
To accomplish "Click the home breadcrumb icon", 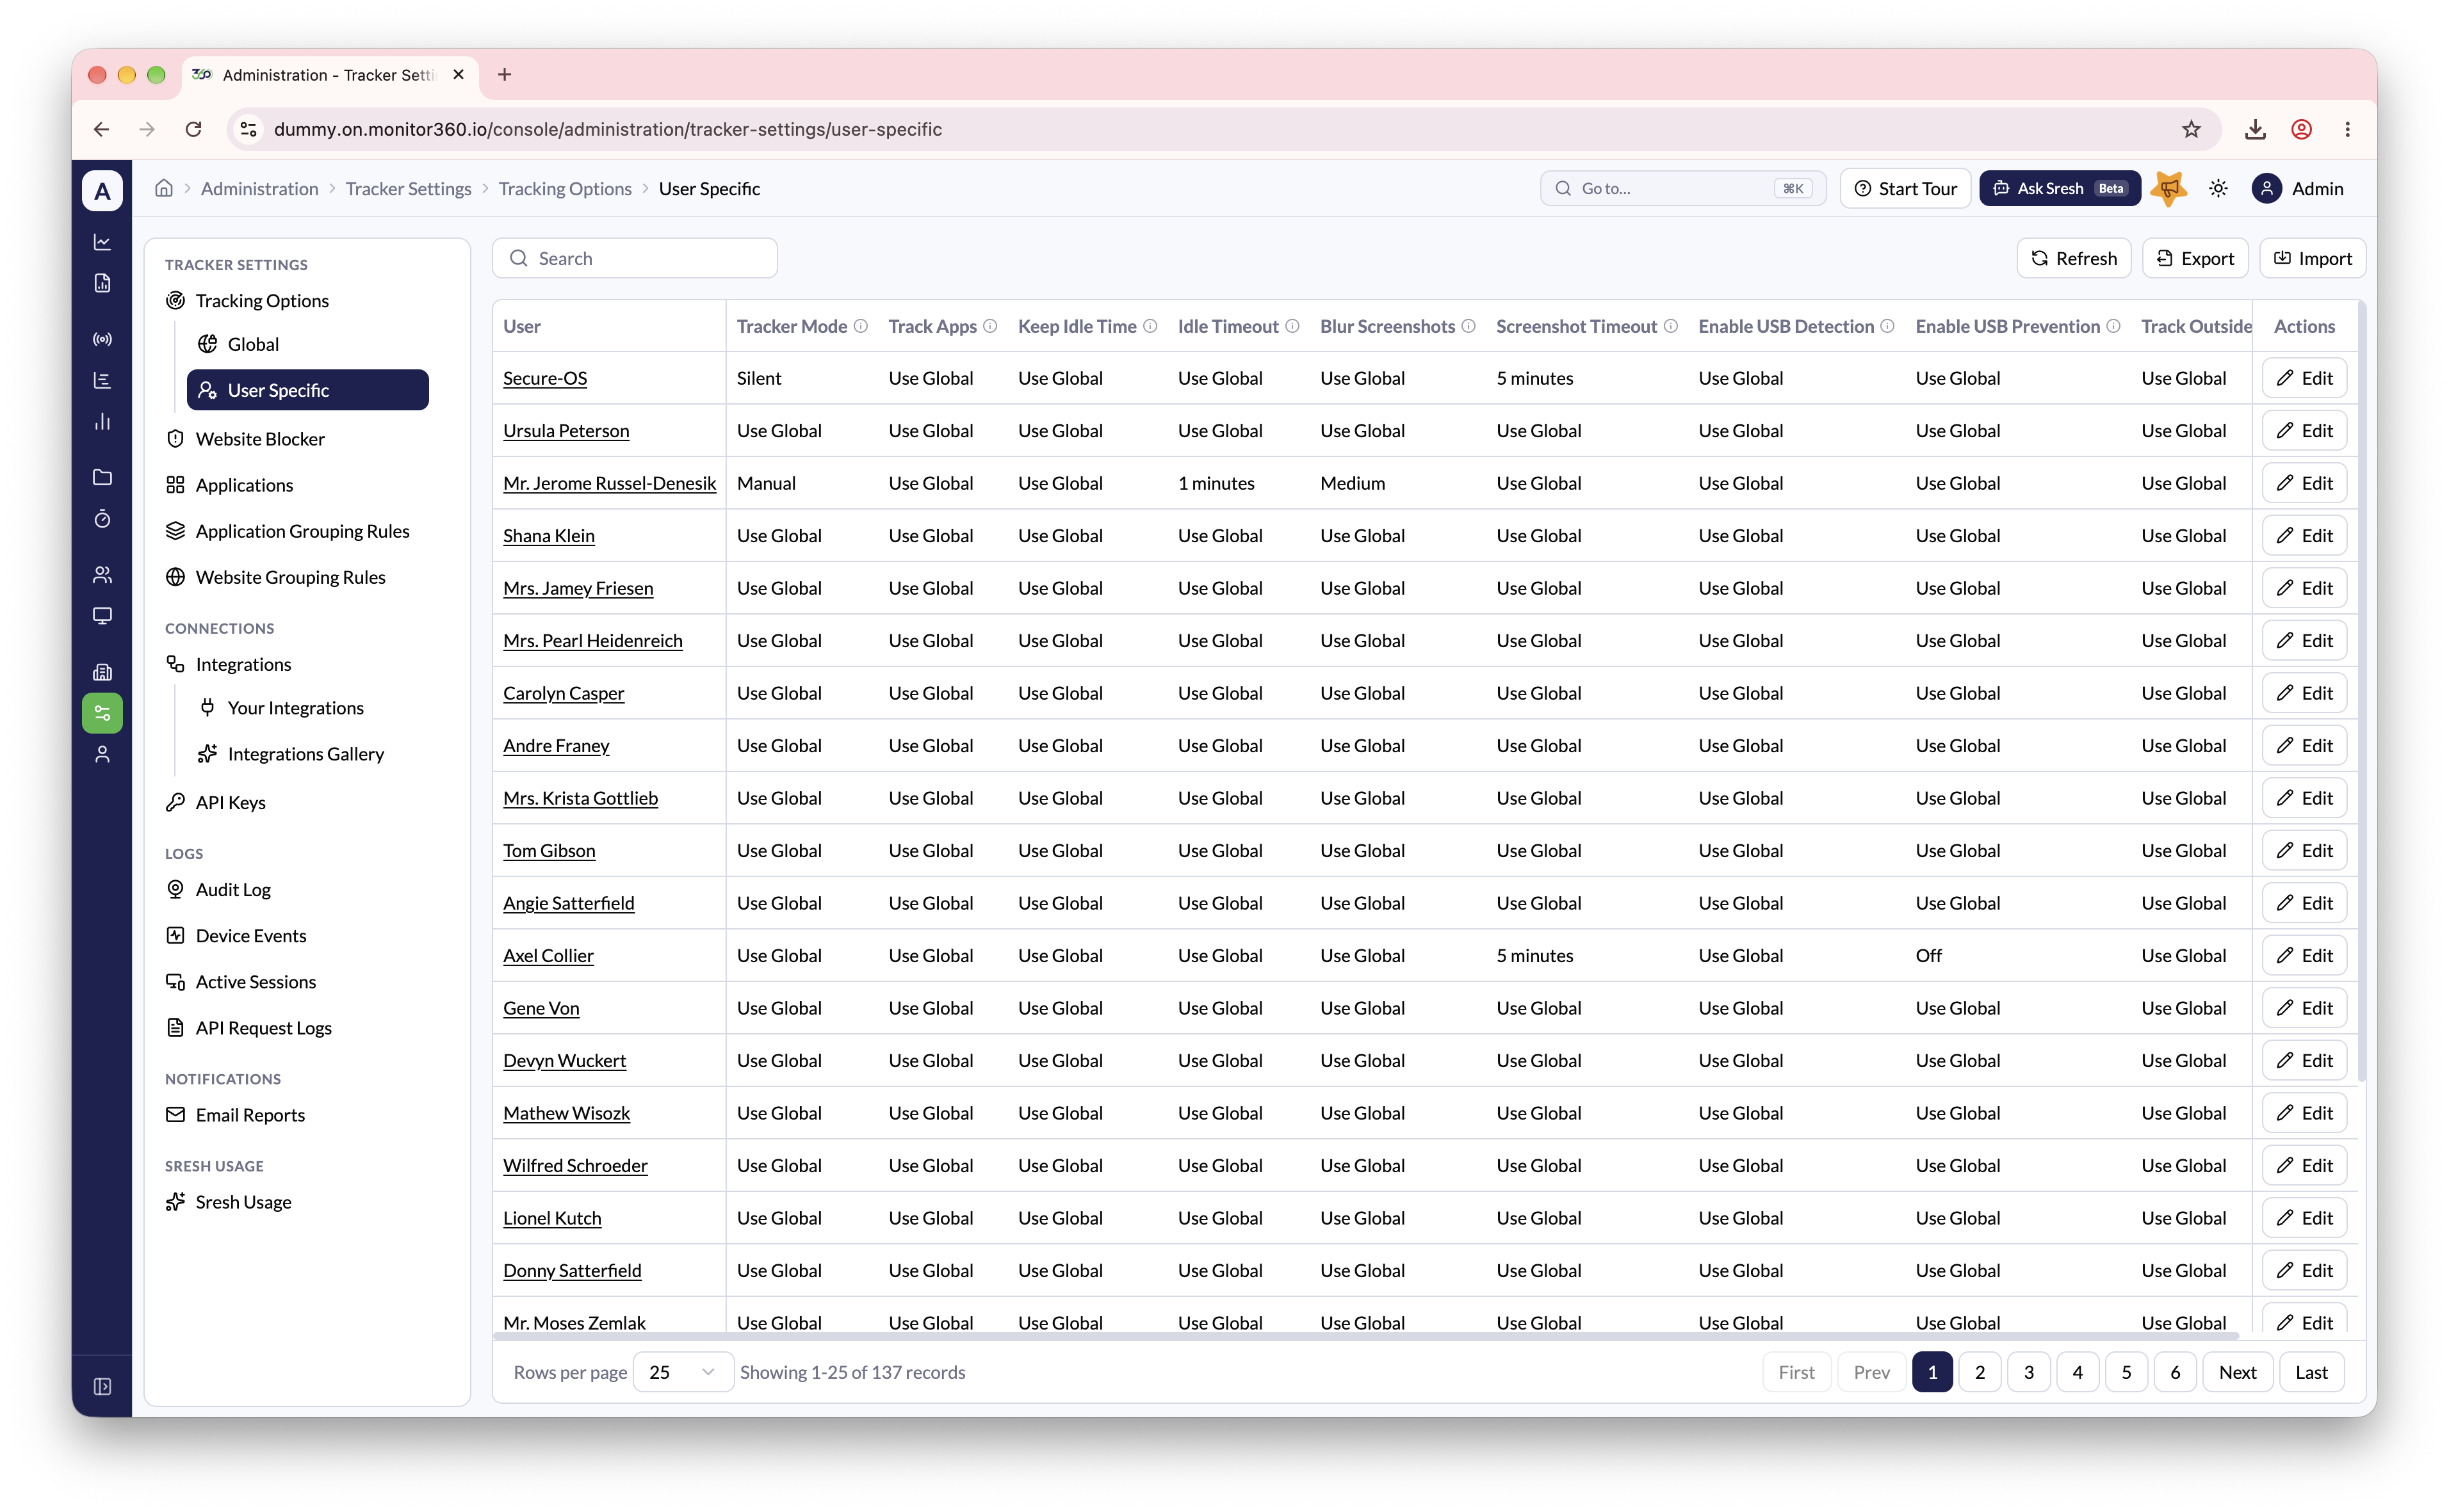I will [164, 188].
